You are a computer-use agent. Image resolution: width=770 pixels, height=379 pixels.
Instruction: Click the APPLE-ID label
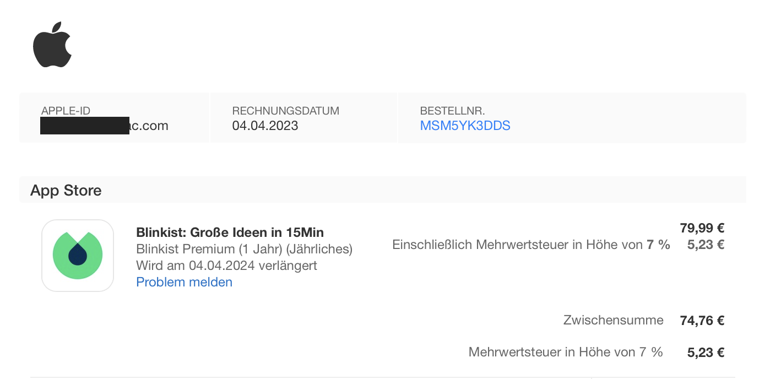click(66, 111)
